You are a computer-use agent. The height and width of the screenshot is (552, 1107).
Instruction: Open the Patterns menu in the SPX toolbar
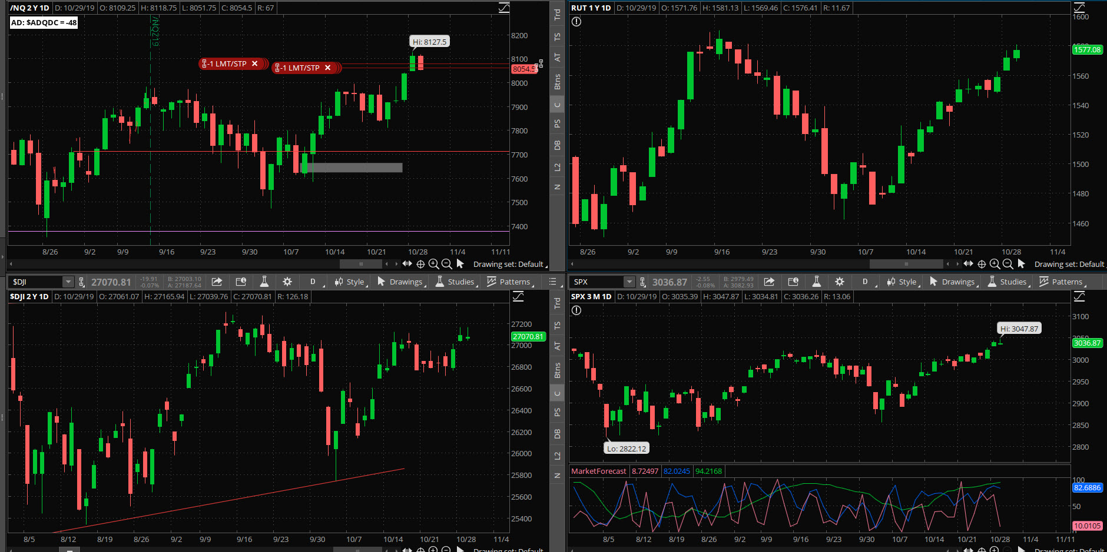(x=1062, y=282)
